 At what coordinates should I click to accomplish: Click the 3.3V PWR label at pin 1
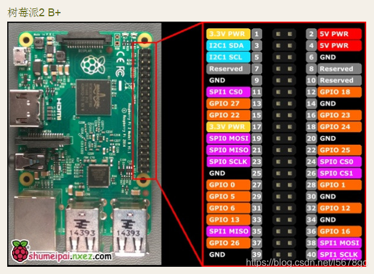[x=228, y=34]
